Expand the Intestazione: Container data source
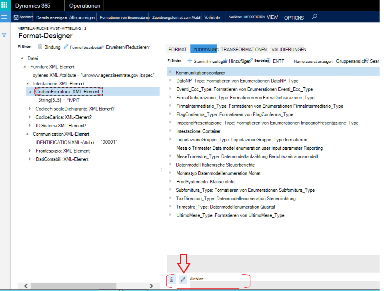Image resolution: width=384 pixels, height=291 pixels. (x=170, y=130)
